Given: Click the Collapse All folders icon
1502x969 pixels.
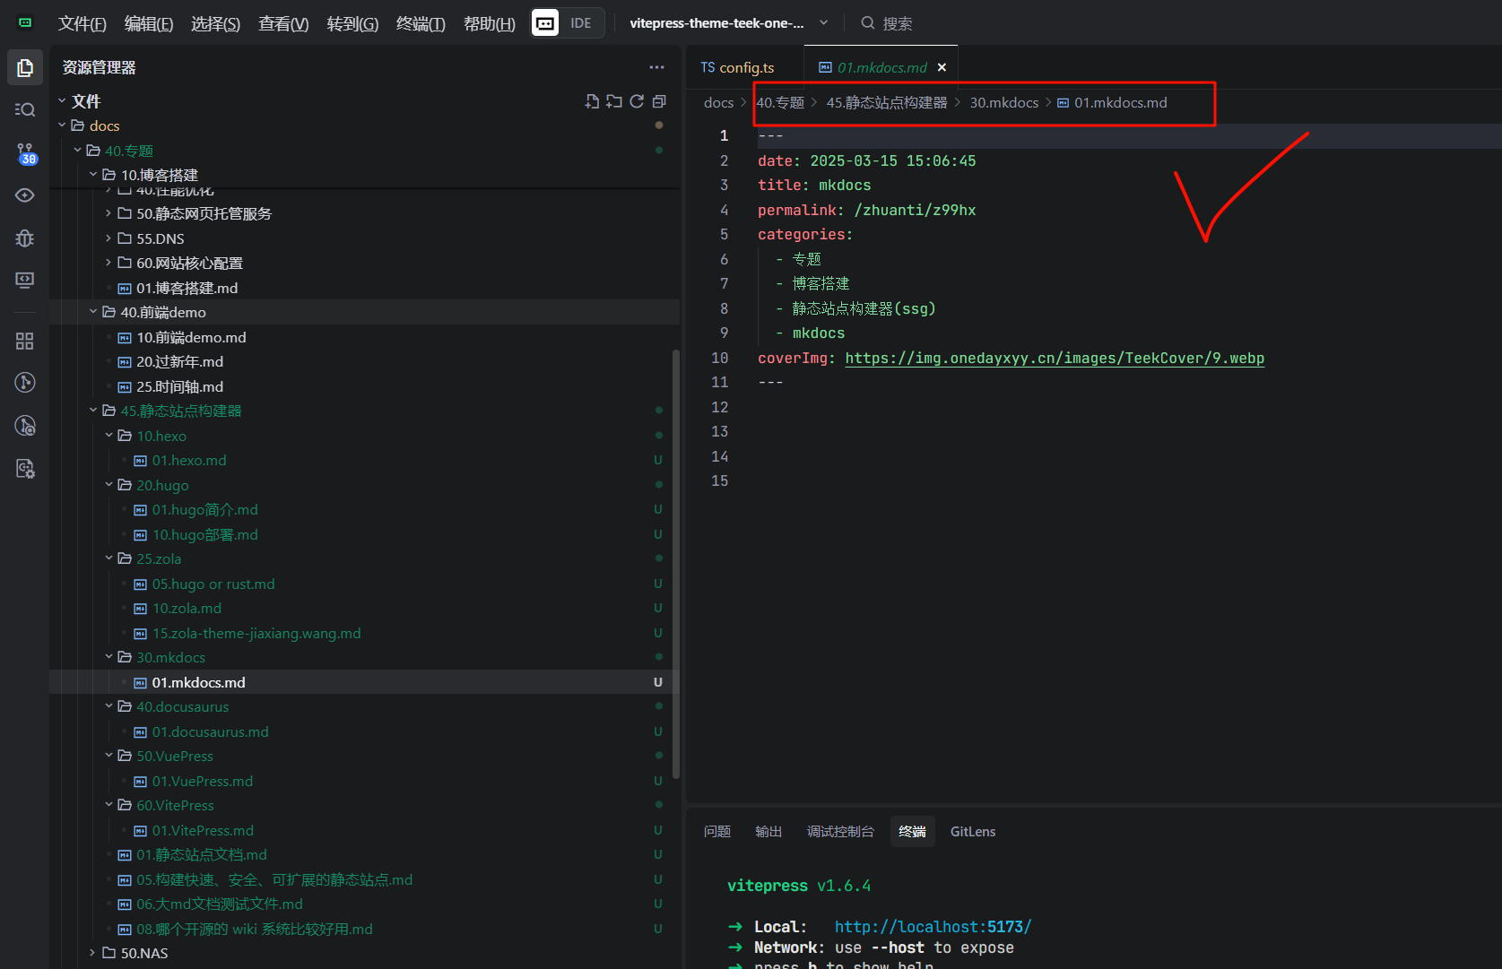Looking at the screenshot, I should click(659, 101).
